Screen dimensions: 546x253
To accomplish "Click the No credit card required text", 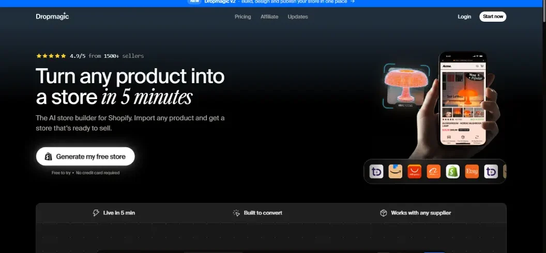I will pyautogui.click(x=98, y=173).
